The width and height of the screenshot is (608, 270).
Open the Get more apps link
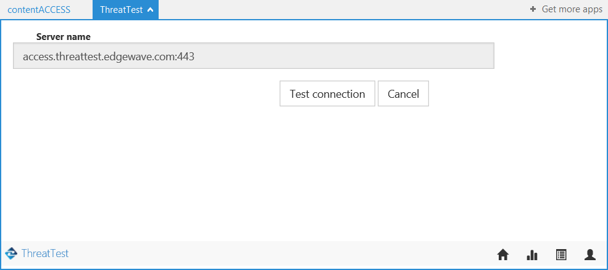tap(572, 10)
